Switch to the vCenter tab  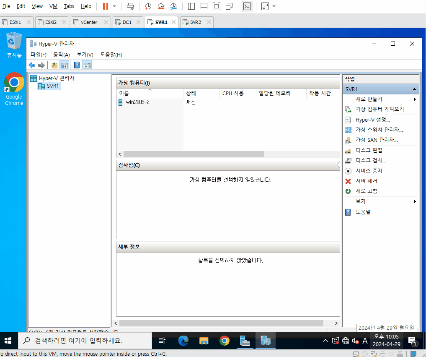89,22
